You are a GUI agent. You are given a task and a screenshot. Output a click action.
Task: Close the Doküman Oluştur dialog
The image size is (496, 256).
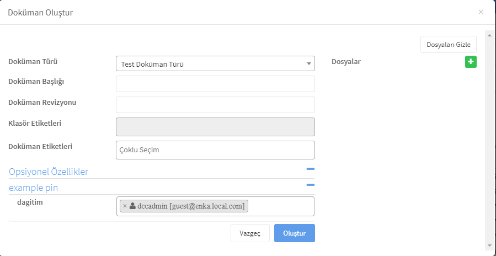point(481,12)
